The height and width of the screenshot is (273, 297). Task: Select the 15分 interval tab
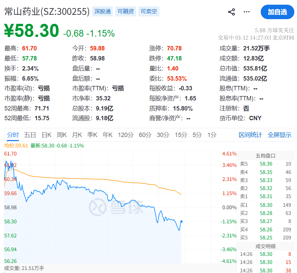pyautogui.click(x=181, y=135)
